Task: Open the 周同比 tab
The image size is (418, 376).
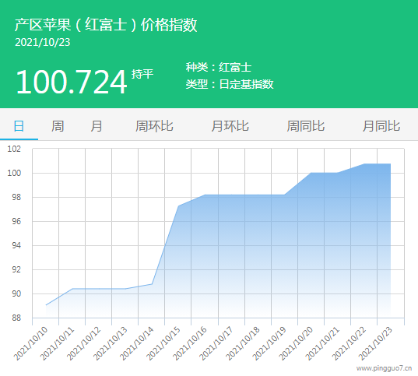Action: 305,126
